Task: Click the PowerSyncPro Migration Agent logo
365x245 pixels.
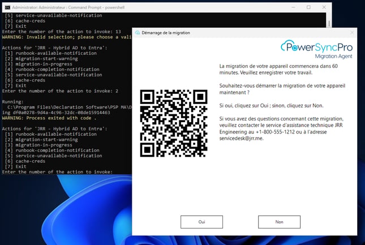Action: click(x=316, y=49)
